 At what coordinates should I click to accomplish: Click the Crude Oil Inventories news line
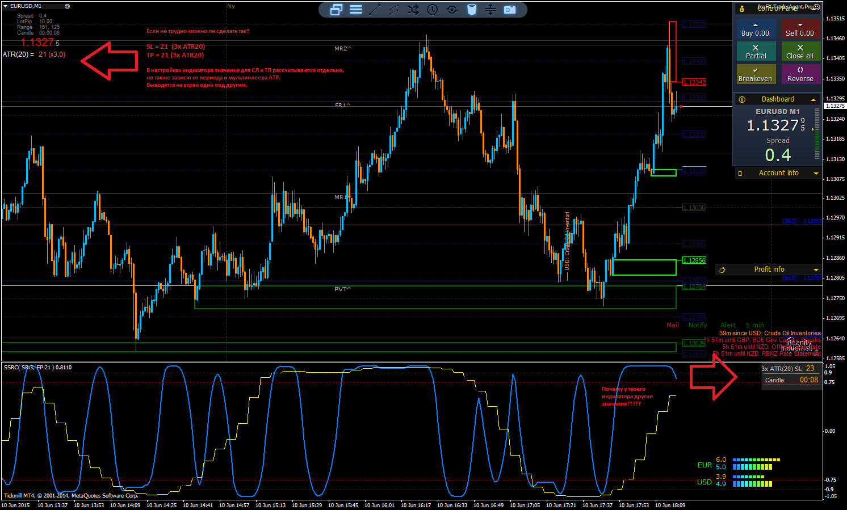[x=770, y=333]
